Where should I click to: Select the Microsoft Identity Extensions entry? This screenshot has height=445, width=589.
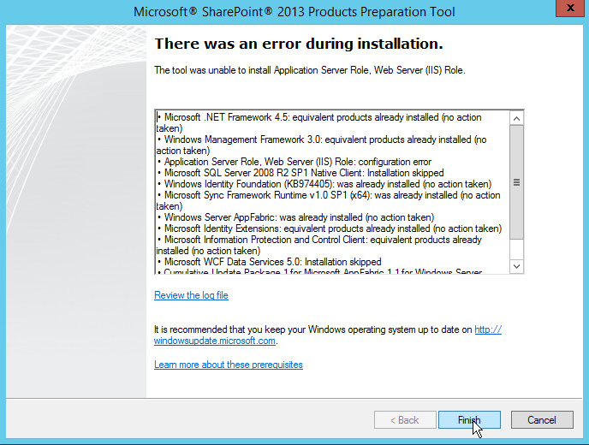tap(330, 228)
